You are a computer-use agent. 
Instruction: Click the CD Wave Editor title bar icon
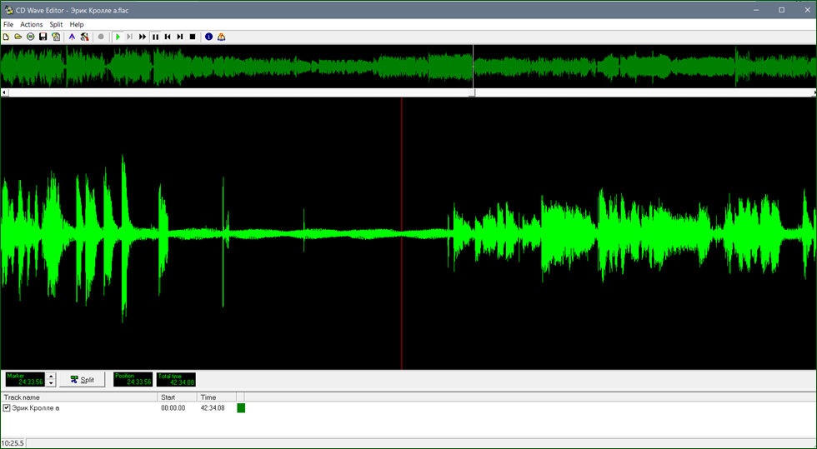(x=8, y=10)
